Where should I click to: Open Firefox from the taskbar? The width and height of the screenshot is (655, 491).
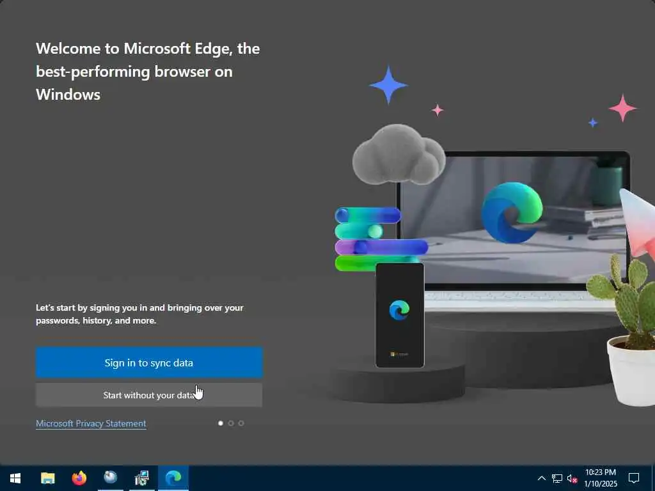click(x=79, y=478)
